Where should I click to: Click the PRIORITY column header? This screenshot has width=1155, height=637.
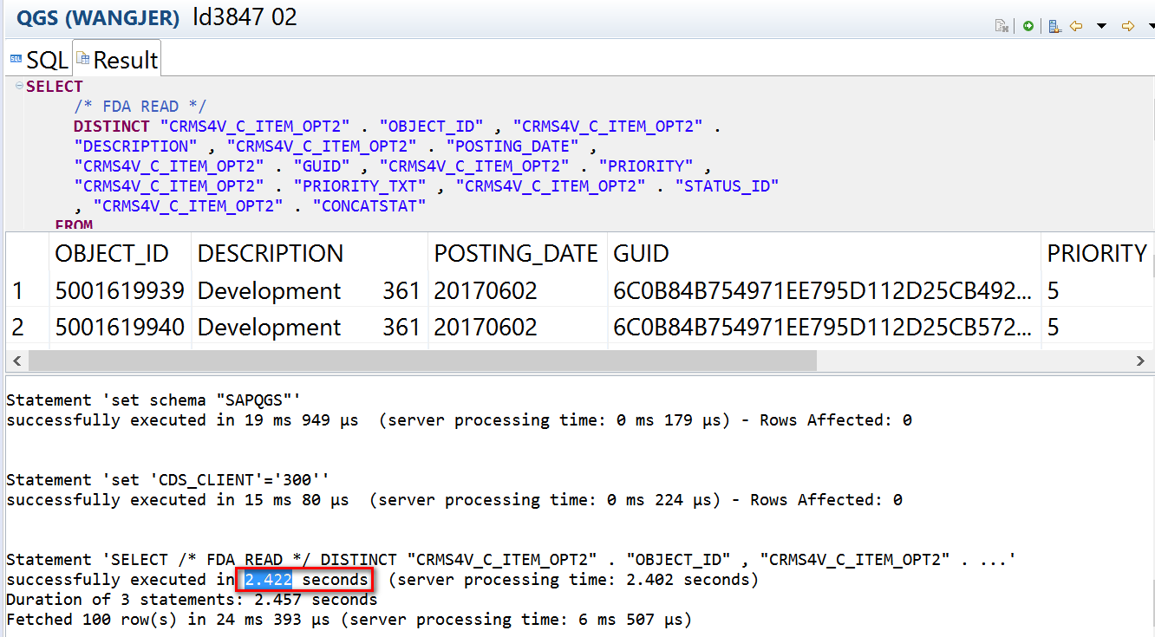(1097, 253)
